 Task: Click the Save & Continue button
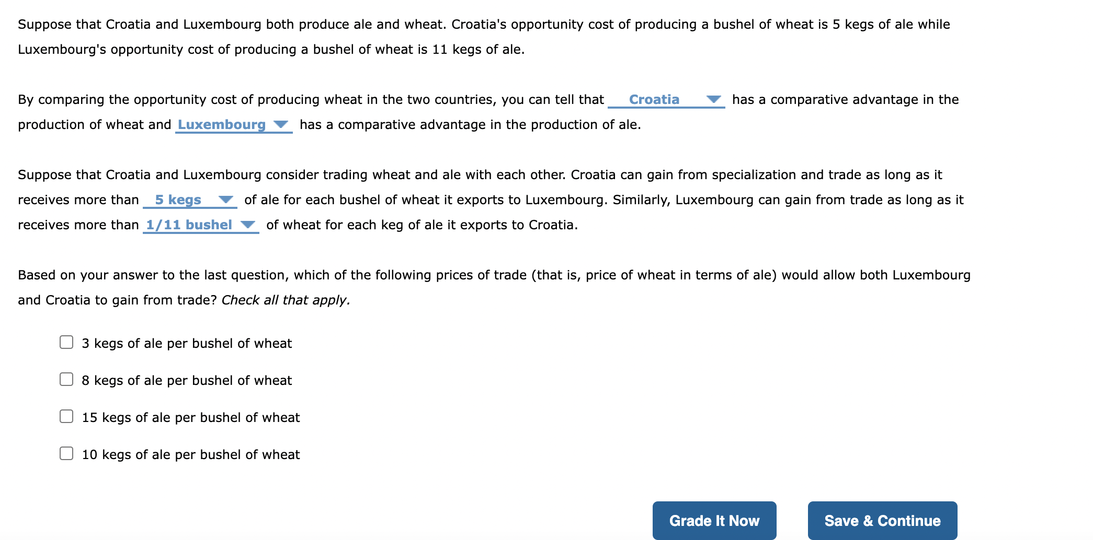pyautogui.click(x=882, y=520)
